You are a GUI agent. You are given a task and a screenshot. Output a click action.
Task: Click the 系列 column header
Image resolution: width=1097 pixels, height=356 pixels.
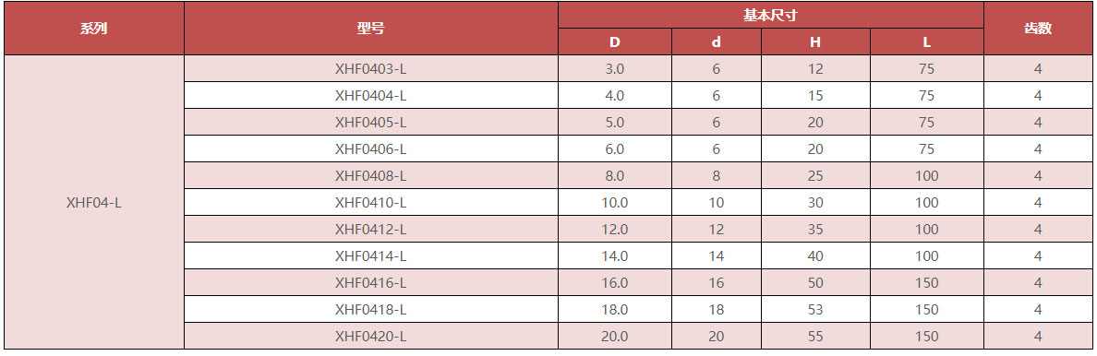(94, 29)
